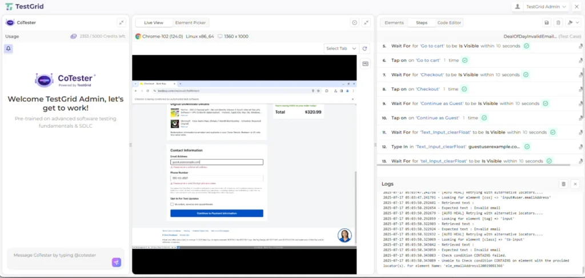Click the keyboard icon below refresh
This screenshot has width=585, height=278.
click(x=365, y=63)
